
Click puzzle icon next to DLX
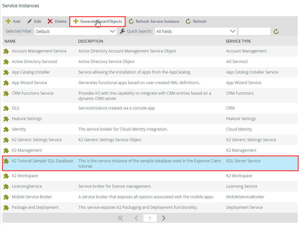point(6,108)
